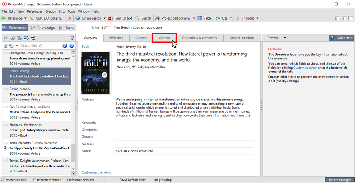Viewport: 355px width, 183px height.
Task: Click the blue Book reference type link
Action: 85,46
